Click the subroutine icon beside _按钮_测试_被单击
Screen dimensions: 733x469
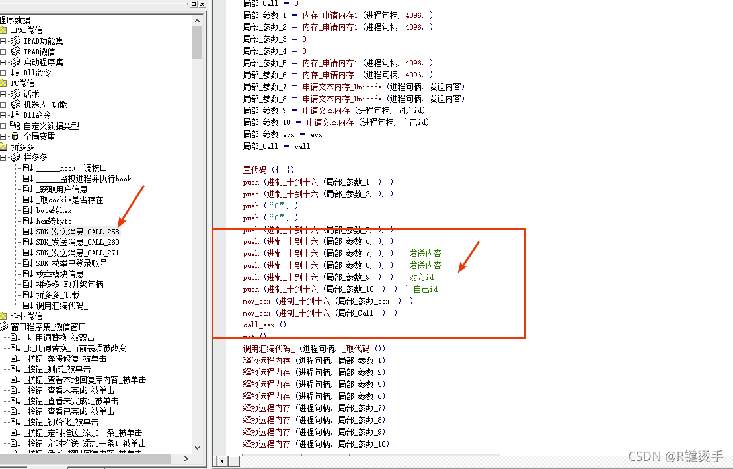pos(15,369)
